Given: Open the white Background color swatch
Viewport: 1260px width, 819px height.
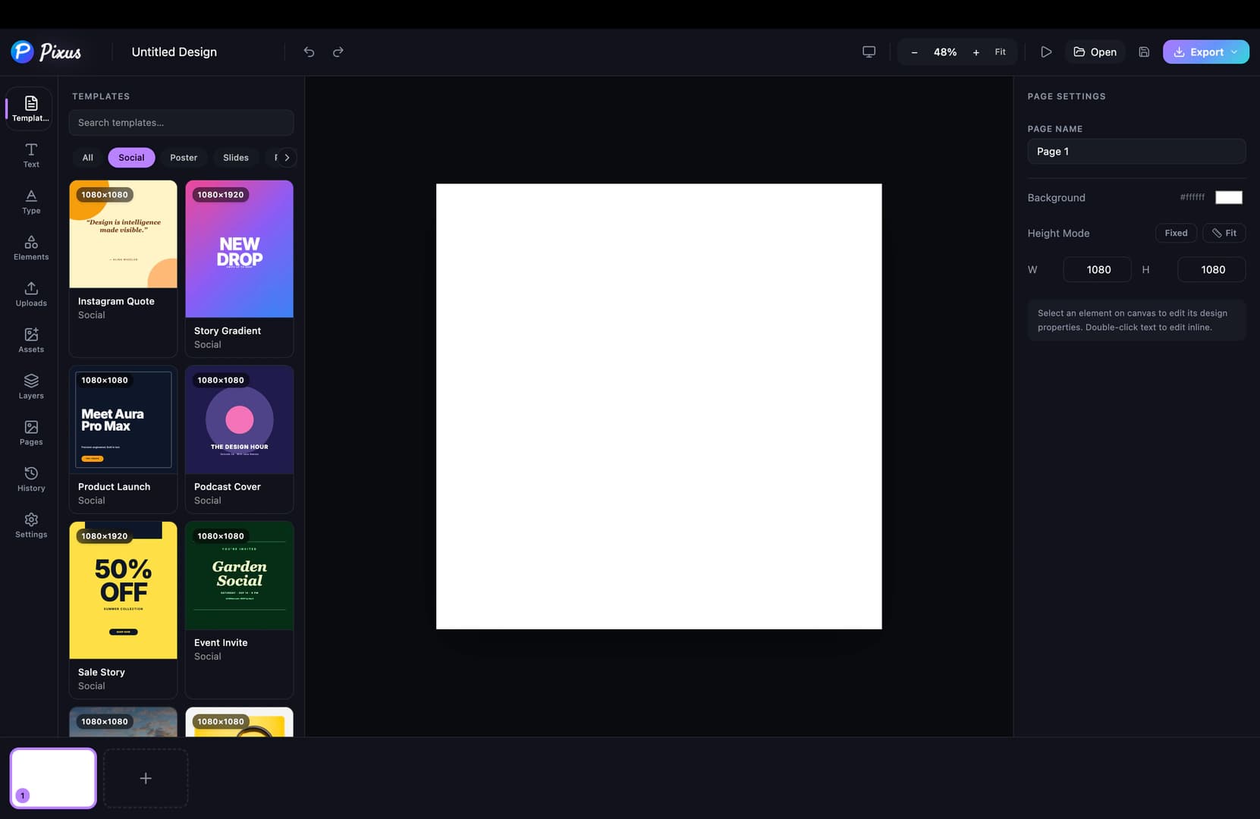Looking at the screenshot, I should click(x=1229, y=197).
